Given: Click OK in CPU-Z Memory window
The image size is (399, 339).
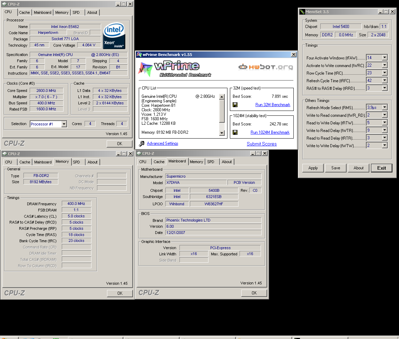Looking at the screenshot, I should [120, 293].
